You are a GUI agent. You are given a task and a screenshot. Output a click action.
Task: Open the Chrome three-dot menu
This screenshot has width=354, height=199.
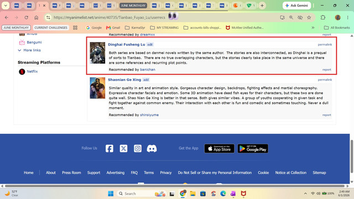(348, 17)
